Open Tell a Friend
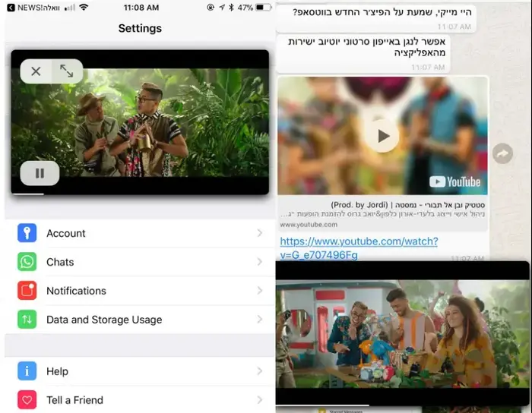Screen dimensions: 532x413 (140, 400)
